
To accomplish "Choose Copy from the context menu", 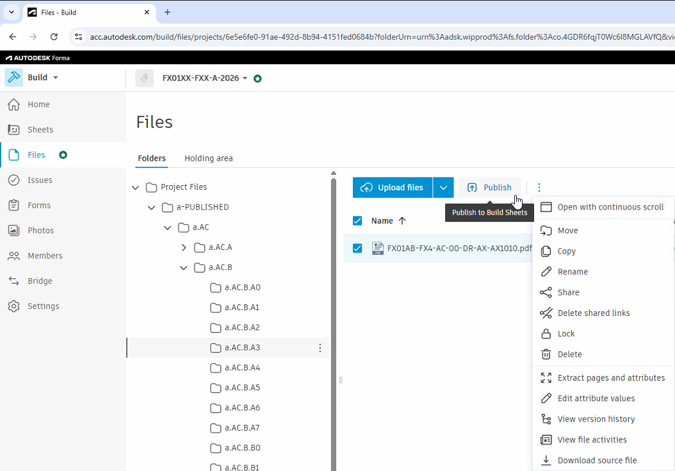I will [603, 251].
